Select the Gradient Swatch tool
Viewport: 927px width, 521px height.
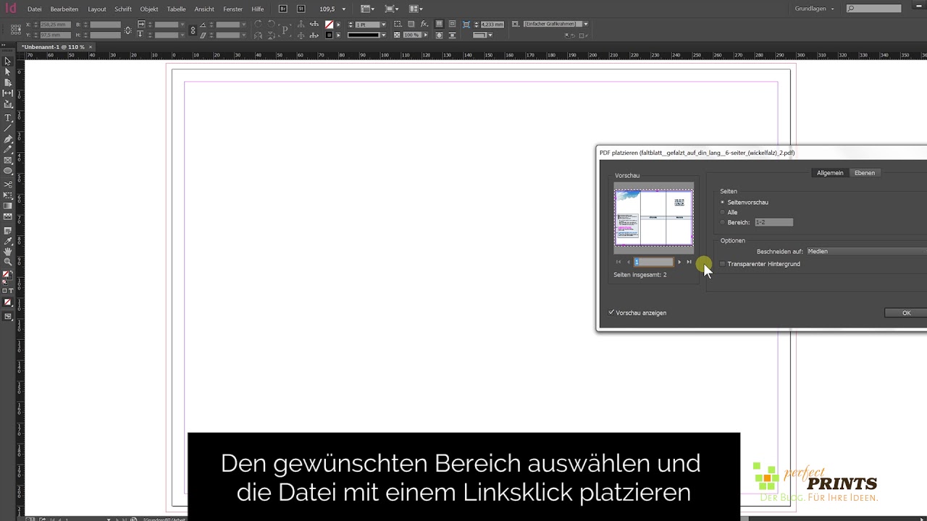[8, 206]
